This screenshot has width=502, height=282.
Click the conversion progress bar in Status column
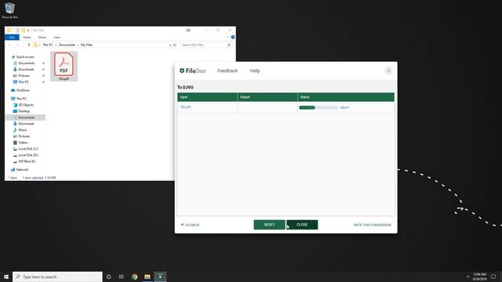[318, 107]
